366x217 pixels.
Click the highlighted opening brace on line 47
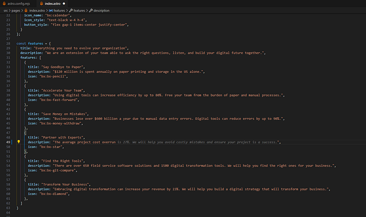(x=25, y=133)
